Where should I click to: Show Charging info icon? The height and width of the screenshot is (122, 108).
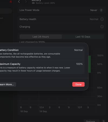click(x=102, y=27)
